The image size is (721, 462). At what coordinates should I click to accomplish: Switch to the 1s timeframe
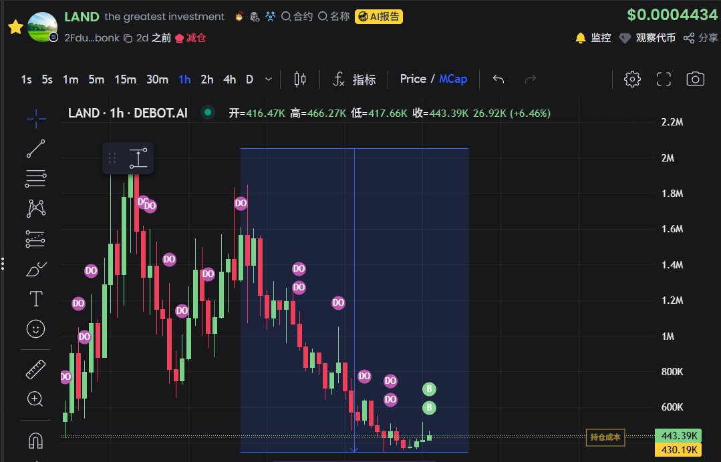point(26,79)
